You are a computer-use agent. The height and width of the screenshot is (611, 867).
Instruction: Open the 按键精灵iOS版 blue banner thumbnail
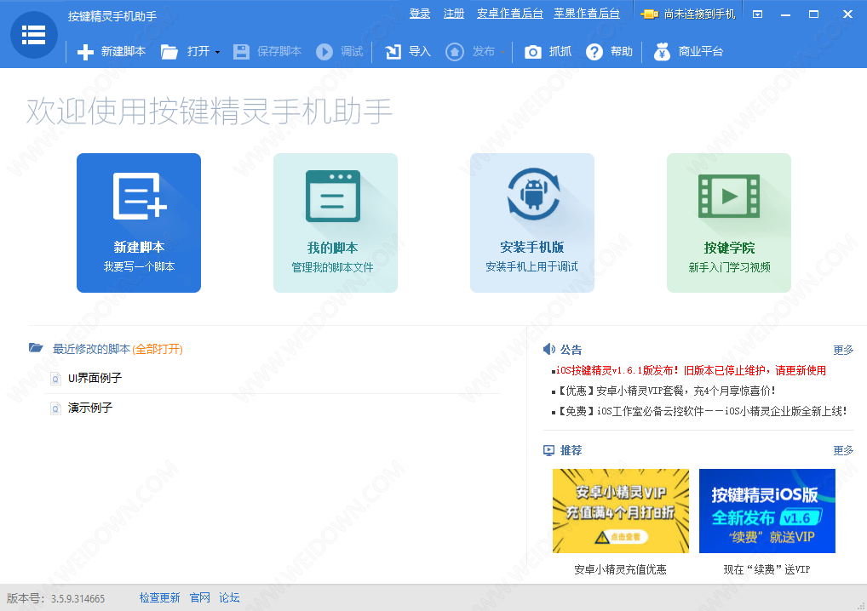(x=767, y=511)
